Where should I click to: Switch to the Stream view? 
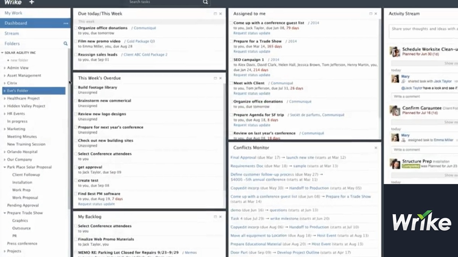(12, 34)
